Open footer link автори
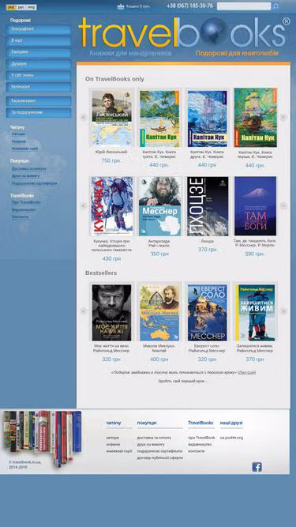 pos(112,438)
